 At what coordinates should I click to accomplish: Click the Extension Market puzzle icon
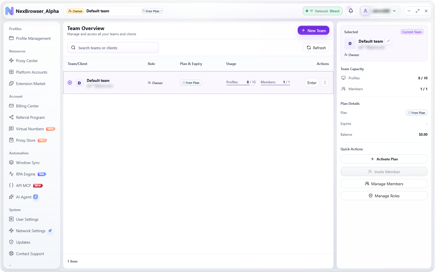(x=11, y=84)
